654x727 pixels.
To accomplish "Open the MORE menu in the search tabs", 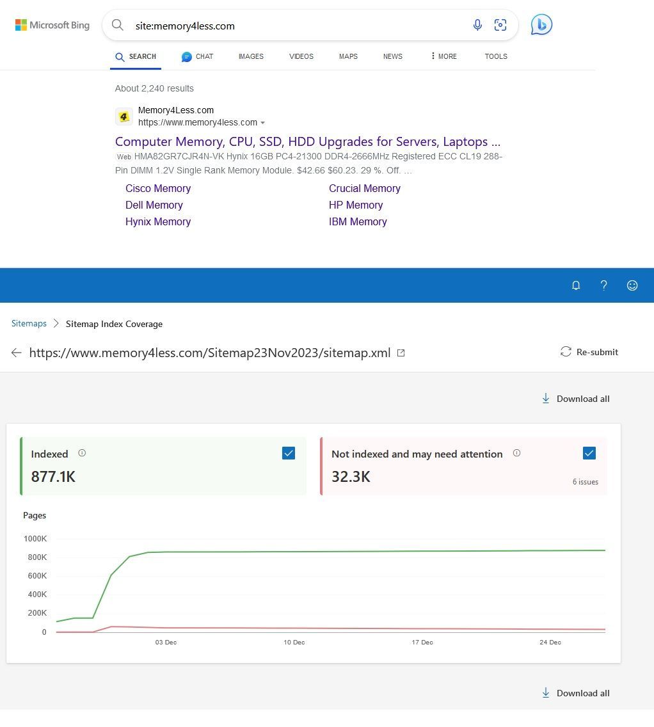I will coord(442,56).
